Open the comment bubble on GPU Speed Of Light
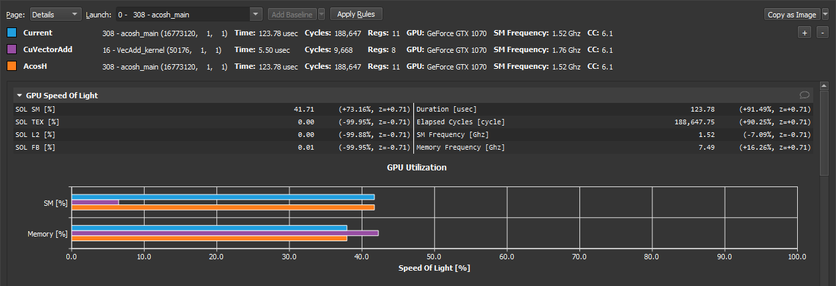Image resolution: width=836 pixels, height=286 pixels. point(805,96)
